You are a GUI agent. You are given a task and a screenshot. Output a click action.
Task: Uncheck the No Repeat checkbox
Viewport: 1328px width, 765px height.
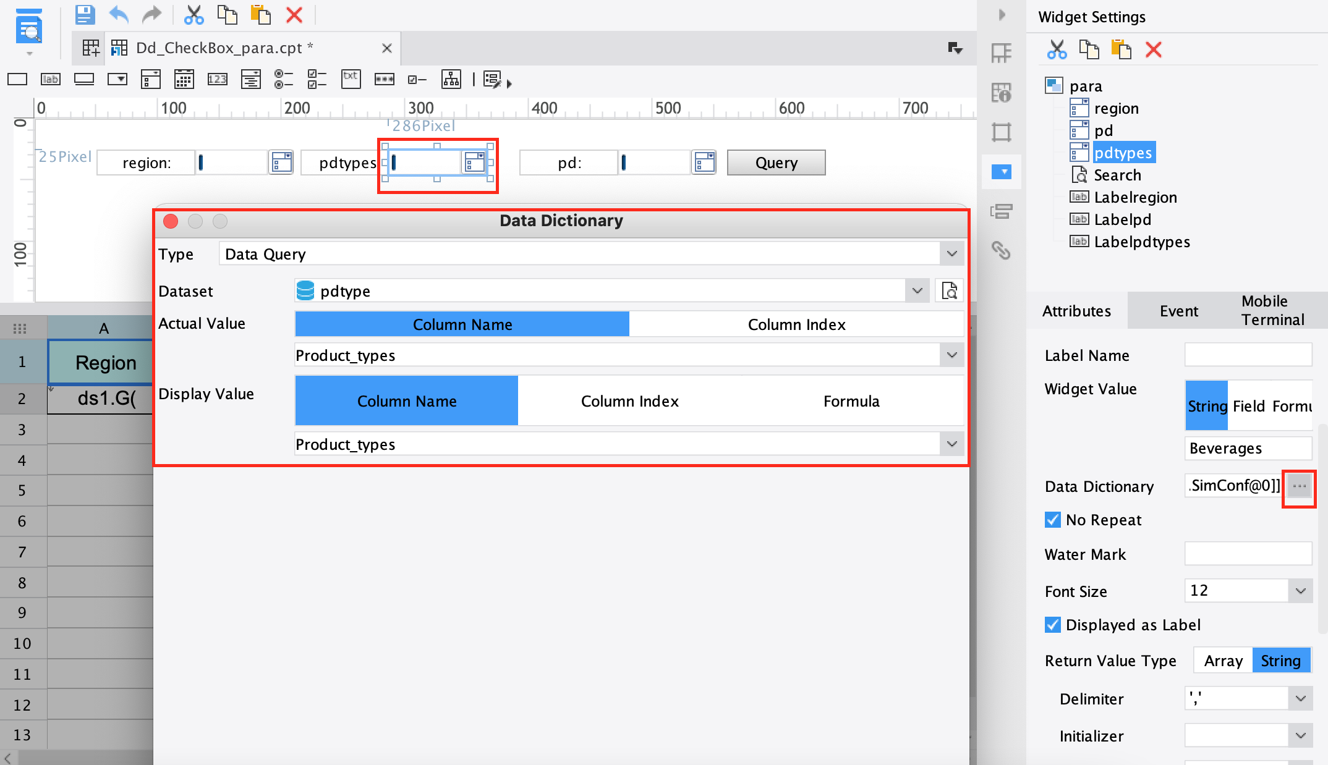[x=1052, y=520]
